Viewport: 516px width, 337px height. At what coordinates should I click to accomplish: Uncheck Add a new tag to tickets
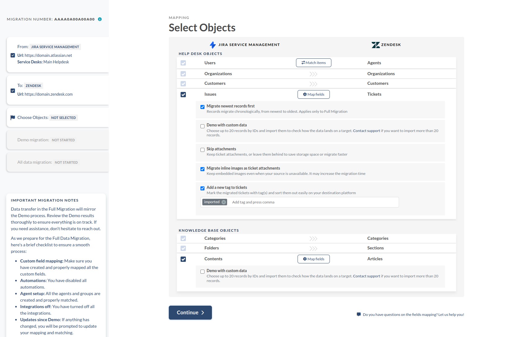pos(203,189)
